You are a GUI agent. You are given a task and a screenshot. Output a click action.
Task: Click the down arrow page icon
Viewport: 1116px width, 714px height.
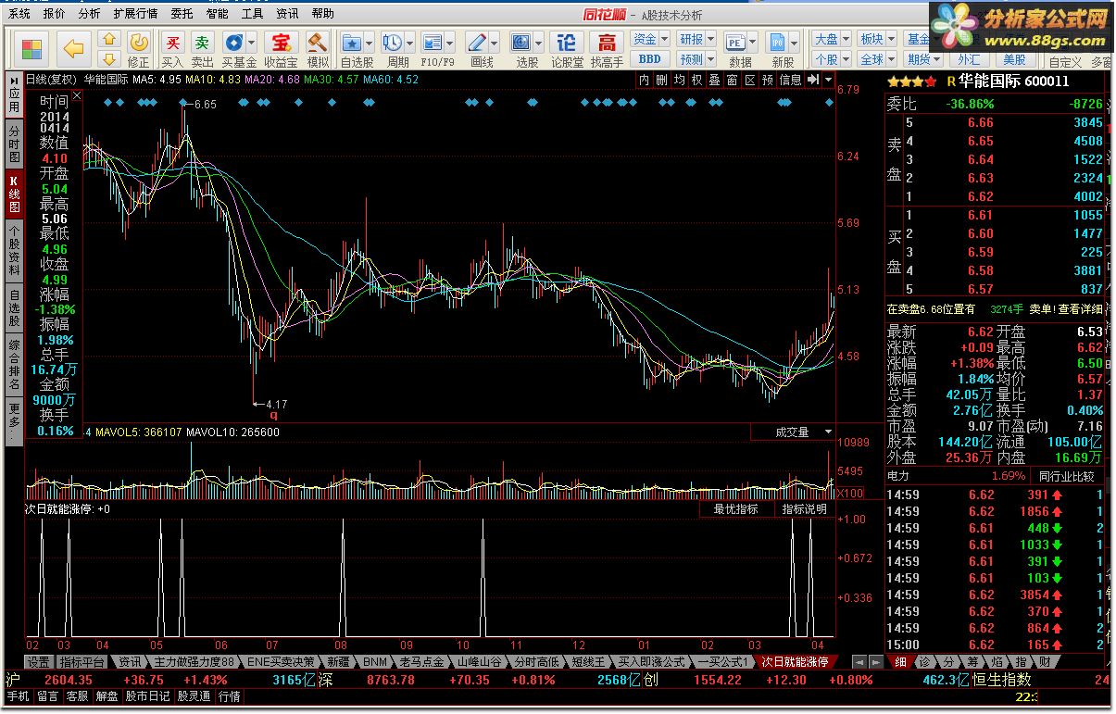pyautogui.click(x=109, y=58)
